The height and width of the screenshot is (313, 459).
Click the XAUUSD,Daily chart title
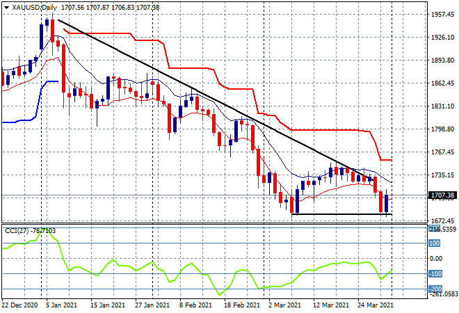35,8
